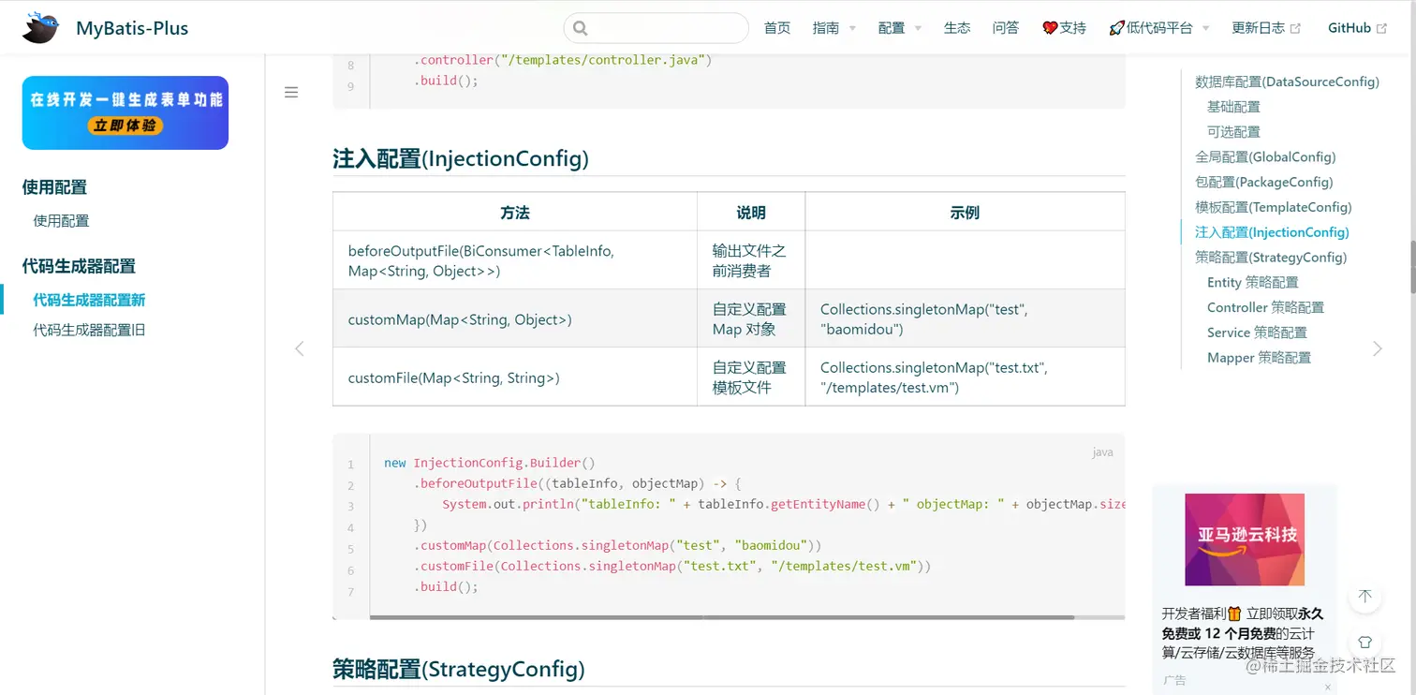Jump to Controller 策略配置 in outline

[x=1265, y=307]
